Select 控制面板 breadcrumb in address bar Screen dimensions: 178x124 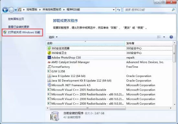point(32,9)
